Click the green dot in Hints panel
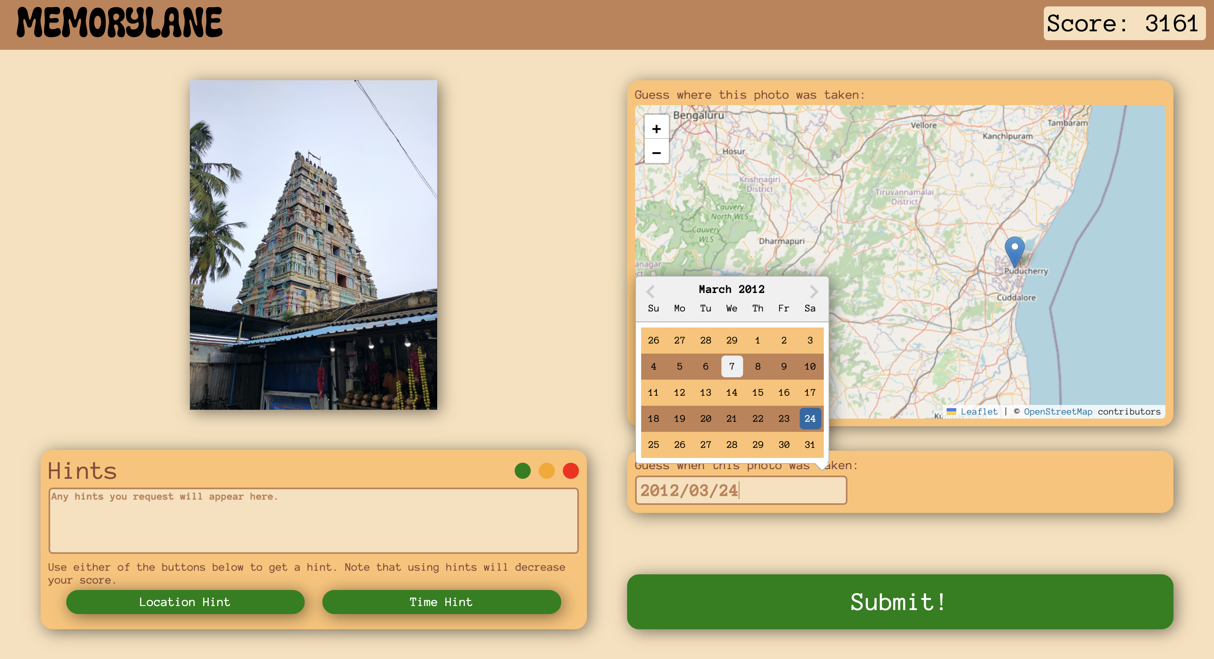The width and height of the screenshot is (1214, 659). point(522,470)
